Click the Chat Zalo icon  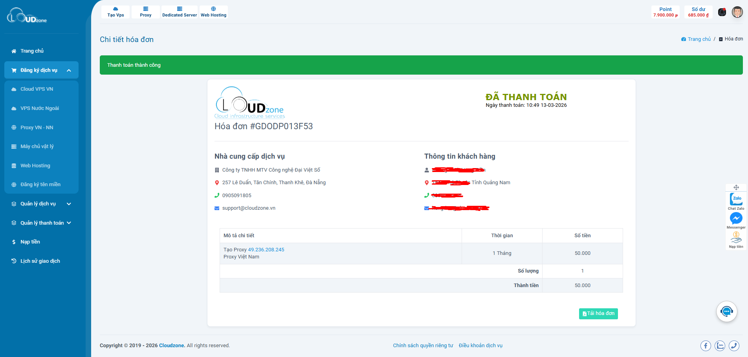coord(736,199)
